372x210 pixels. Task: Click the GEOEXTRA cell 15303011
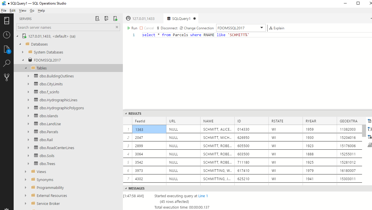[349, 179]
